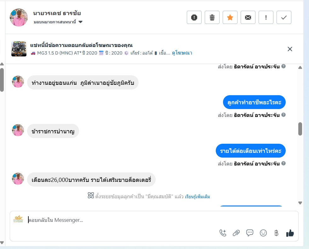Start a call using the phone plus icon
The width and height of the screenshot is (309, 249).
pyautogui.click(x=223, y=233)
